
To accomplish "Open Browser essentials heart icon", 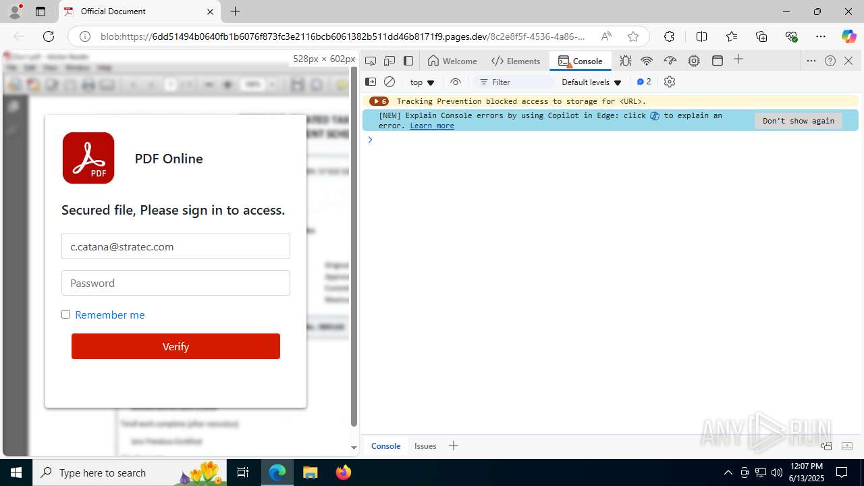I will (791, 36).
